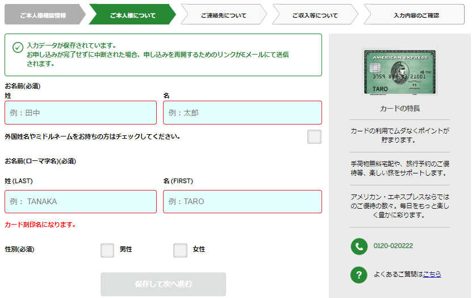Viewport: 476px width, 298px height.
Task: Click the 外国姓名やミドルネーム instruction text
Action: click(x=93, y=137)
